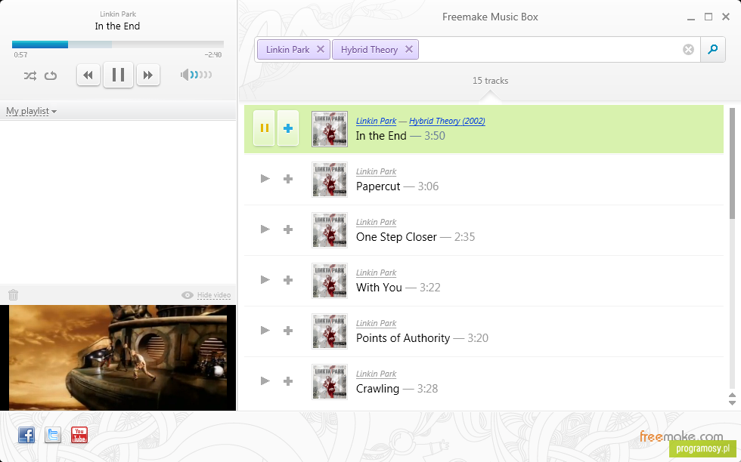The image size is (741, 462).
Task: Click scroll down arrow of track list
Action: click(x=732, y=402)
